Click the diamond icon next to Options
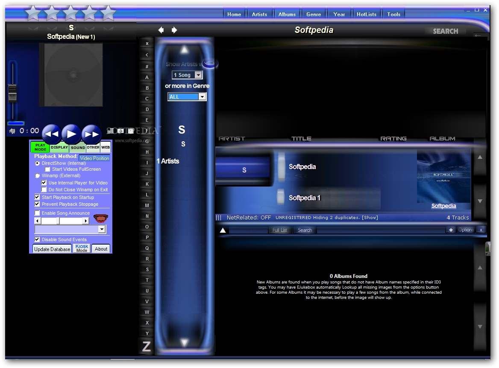The image size is (499, 368). click(x=451, y=230)
